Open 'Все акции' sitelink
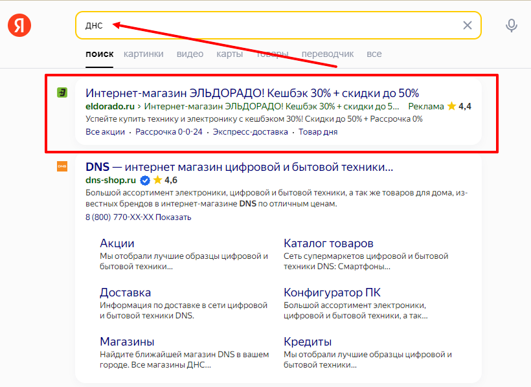 point(105,132)
